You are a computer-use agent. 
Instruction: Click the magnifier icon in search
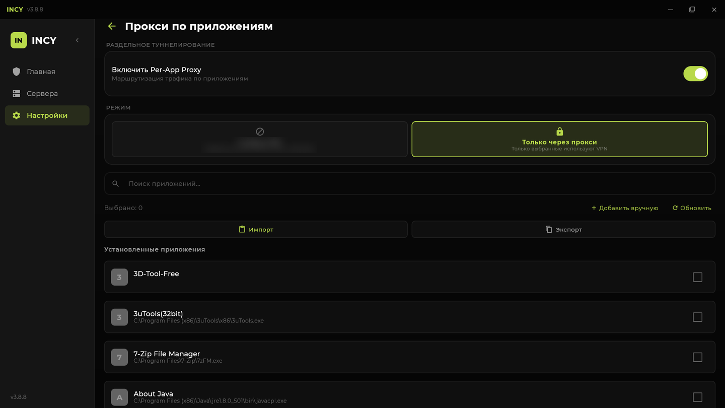(116, 184)
